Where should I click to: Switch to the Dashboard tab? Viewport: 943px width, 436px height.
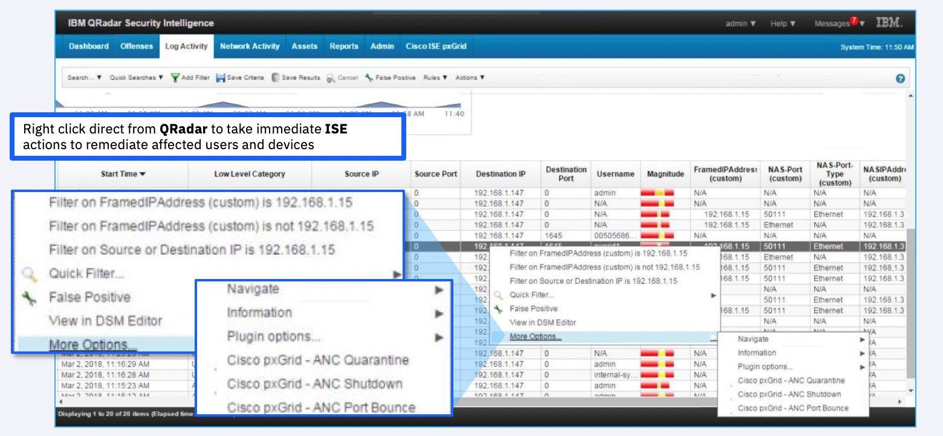pyautogui.click(x=89, y=46)
